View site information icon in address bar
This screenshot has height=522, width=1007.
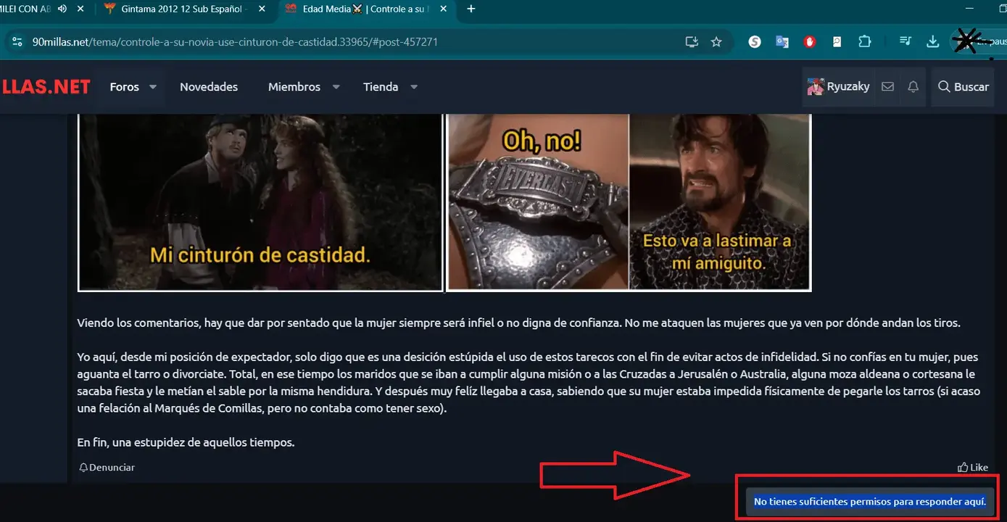(17, 42)
